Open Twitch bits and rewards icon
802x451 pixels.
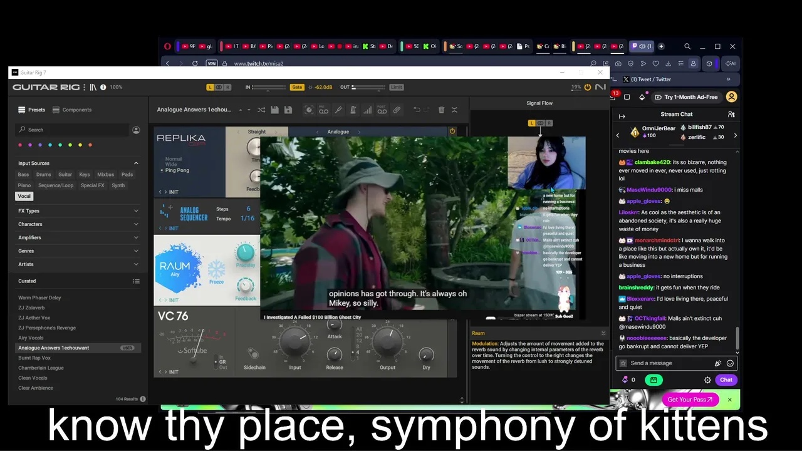(642, 97)
